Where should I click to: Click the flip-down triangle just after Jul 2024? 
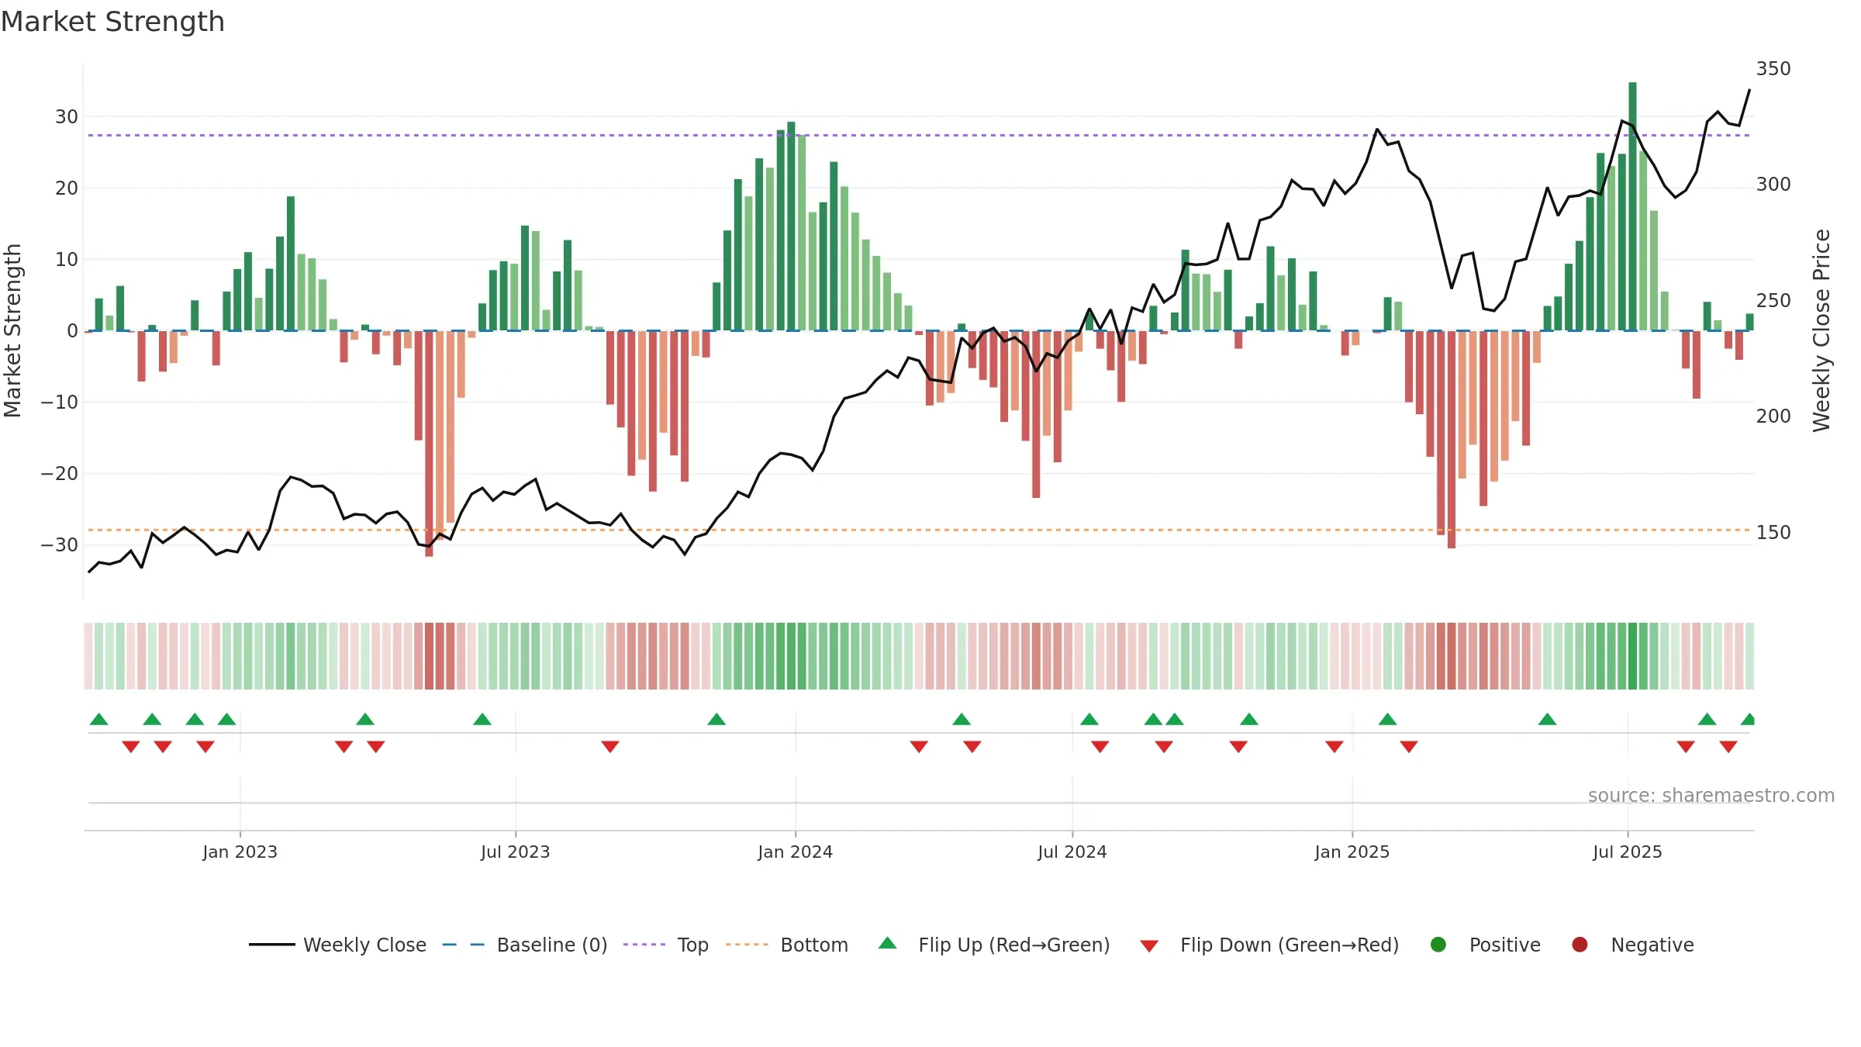point(1100,746)
